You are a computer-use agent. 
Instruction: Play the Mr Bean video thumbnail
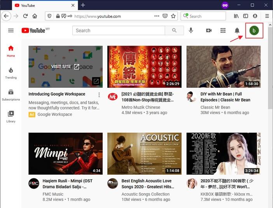click(224, 67)
